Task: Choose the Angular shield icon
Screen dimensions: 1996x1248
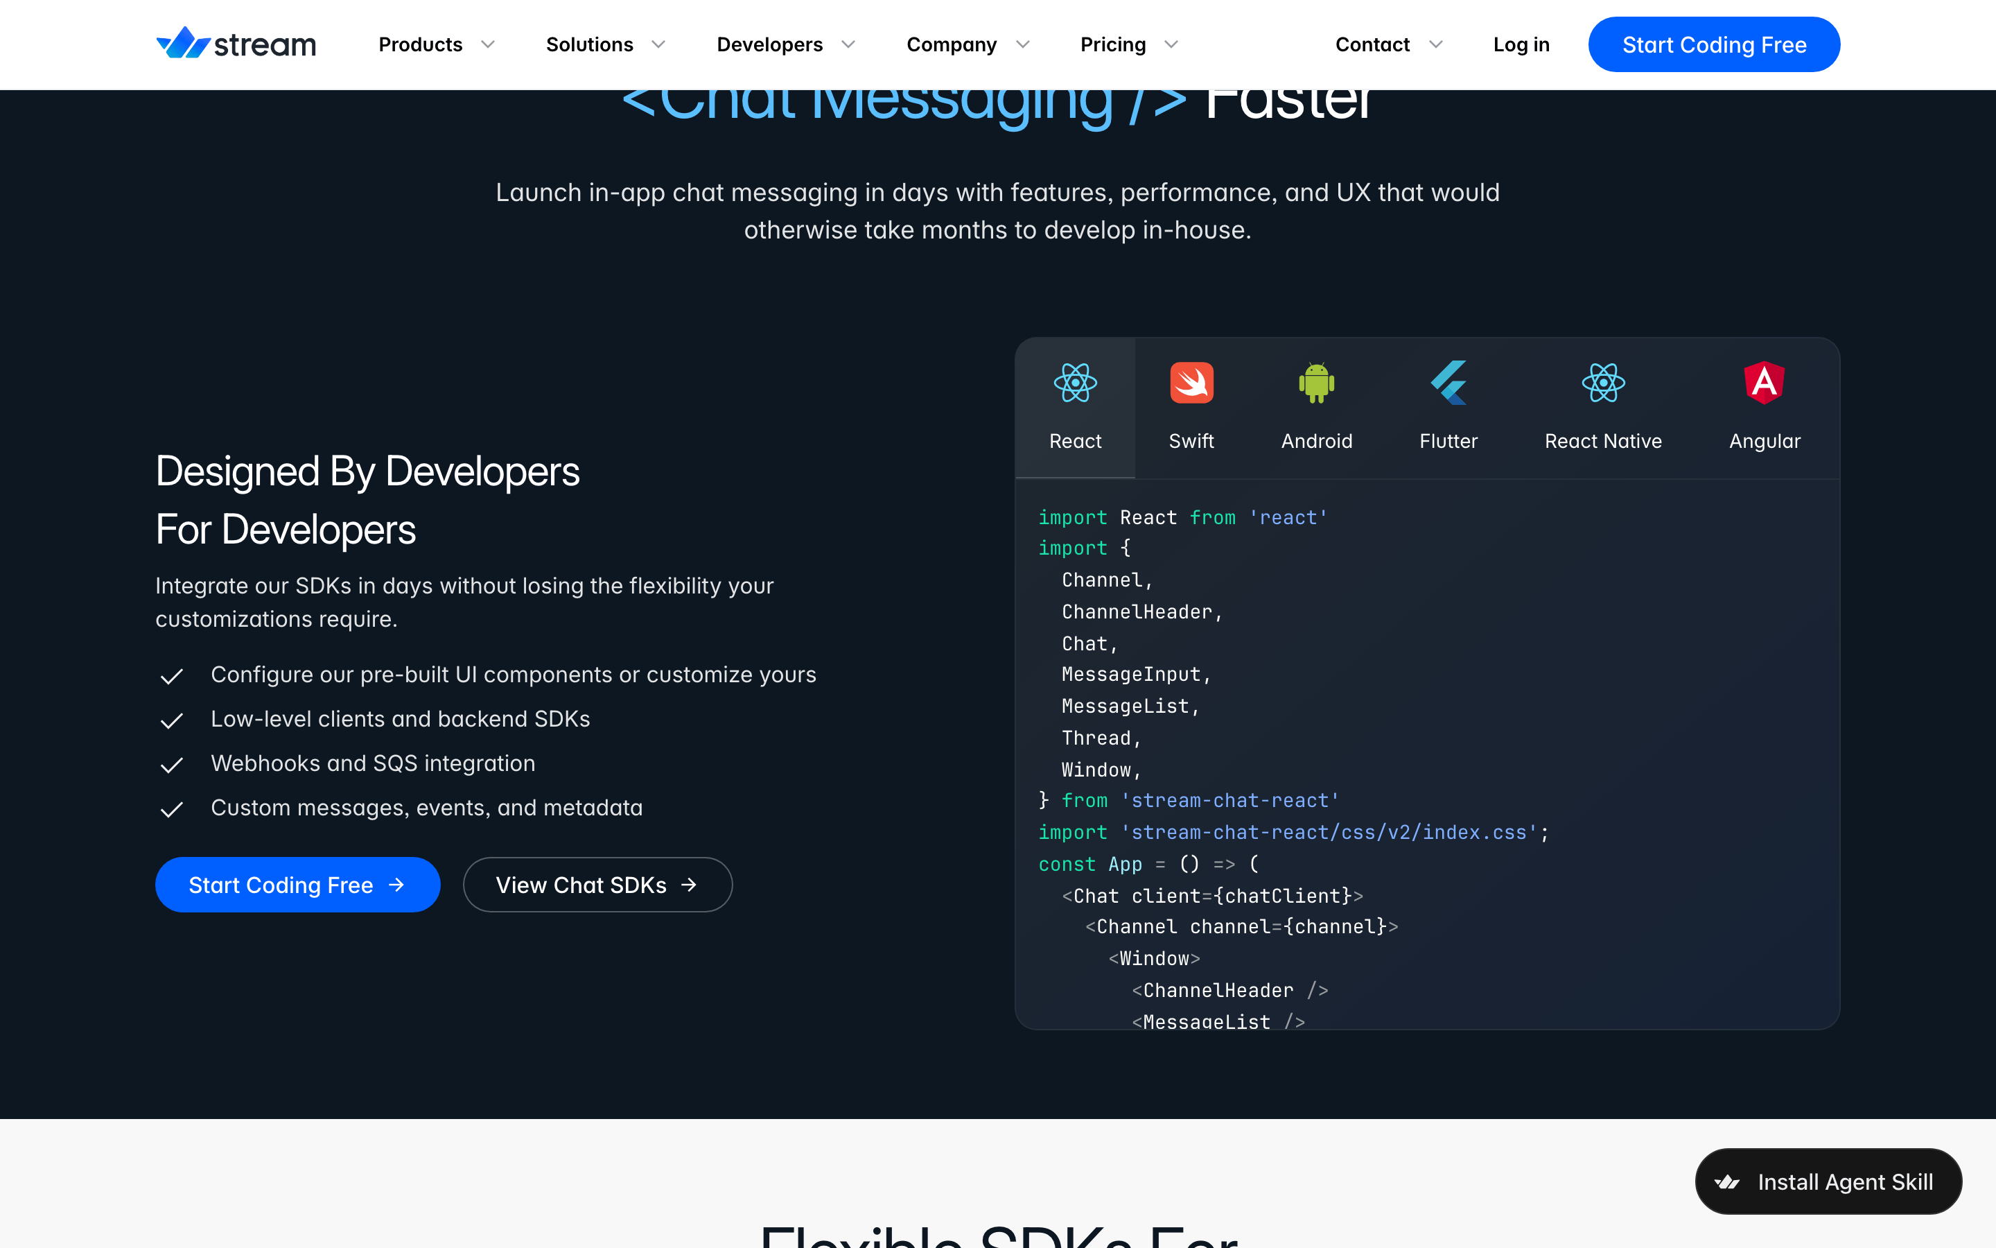Action: (x=1765, y=383)
